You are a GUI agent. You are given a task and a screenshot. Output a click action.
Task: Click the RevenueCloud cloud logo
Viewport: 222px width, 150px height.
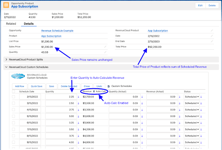[18, 76]
